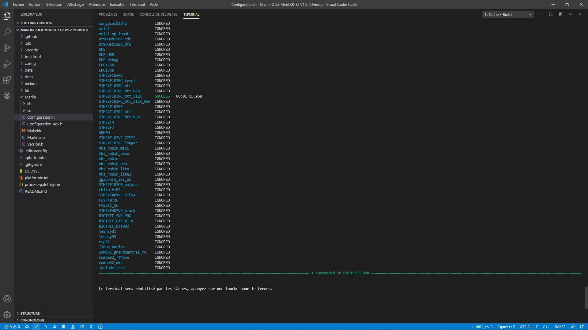Click the PlatformIO Build checkmark icon
Image resolution: width=588 pixels, height=330 pixels.
click(36, 327)
